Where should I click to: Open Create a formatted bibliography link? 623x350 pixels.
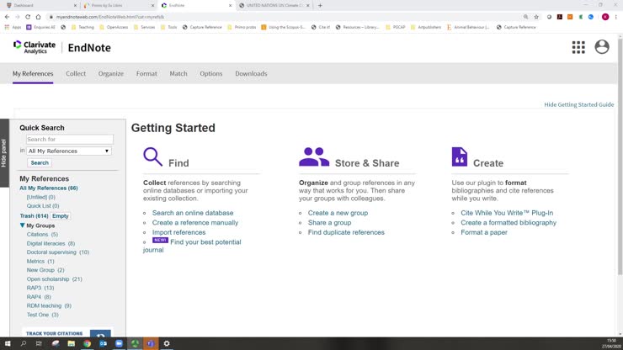[509, 223]
